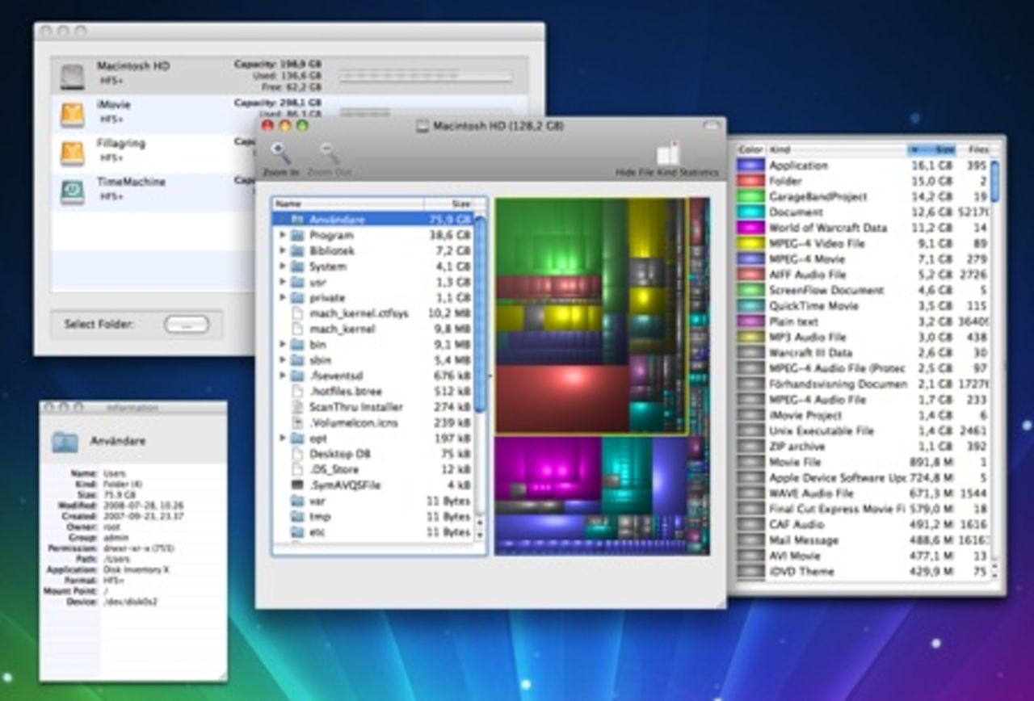Select the Fillagring volume icon

coord(72,153)
